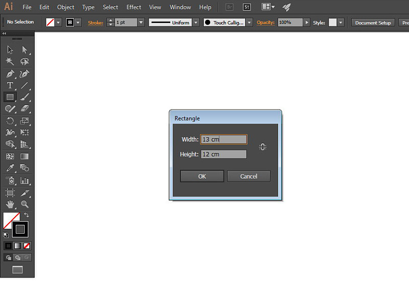Select the Scale tool

[x=25, y=121]
